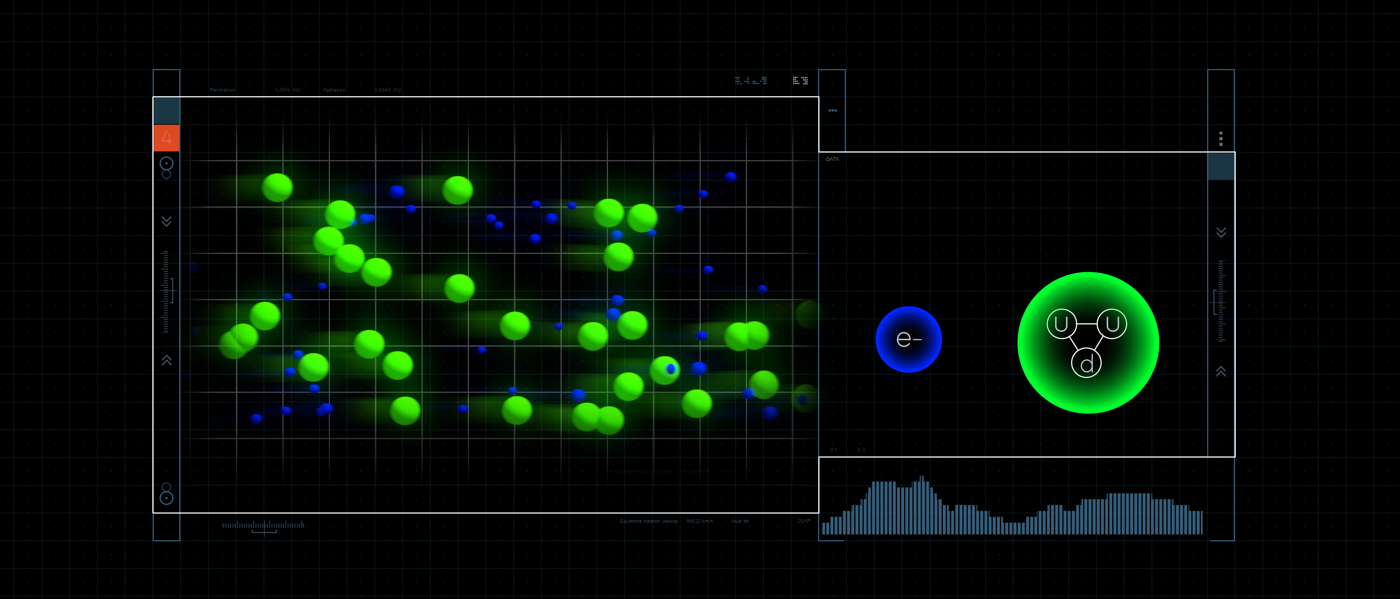Screen dimensions: 1400x599
Task: Click the Aphelion label
Action: click(334, 90)
